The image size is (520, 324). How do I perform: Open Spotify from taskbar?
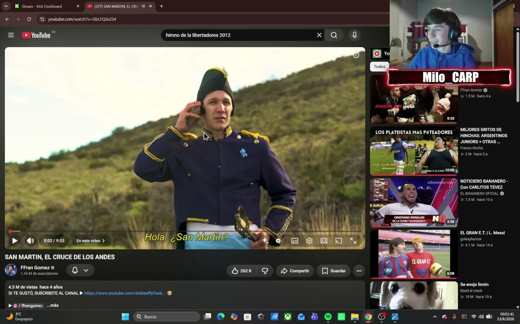pos(328,317)
